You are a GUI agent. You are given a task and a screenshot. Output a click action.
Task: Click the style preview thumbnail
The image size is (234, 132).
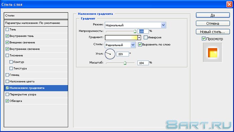pos(213,52)
